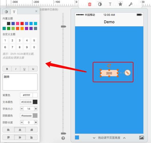Toggle underline text formatting
The image size is (151, 143).
point(24,69)
